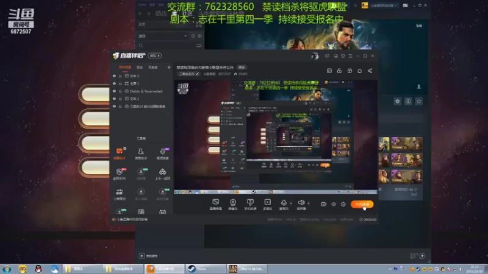This screenshot has width=488, height=274.
Task: Switch to the third scene tab
Action: 153,68
